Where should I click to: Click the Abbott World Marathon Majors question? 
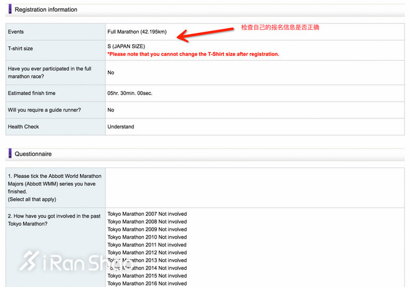click(55, 184)
